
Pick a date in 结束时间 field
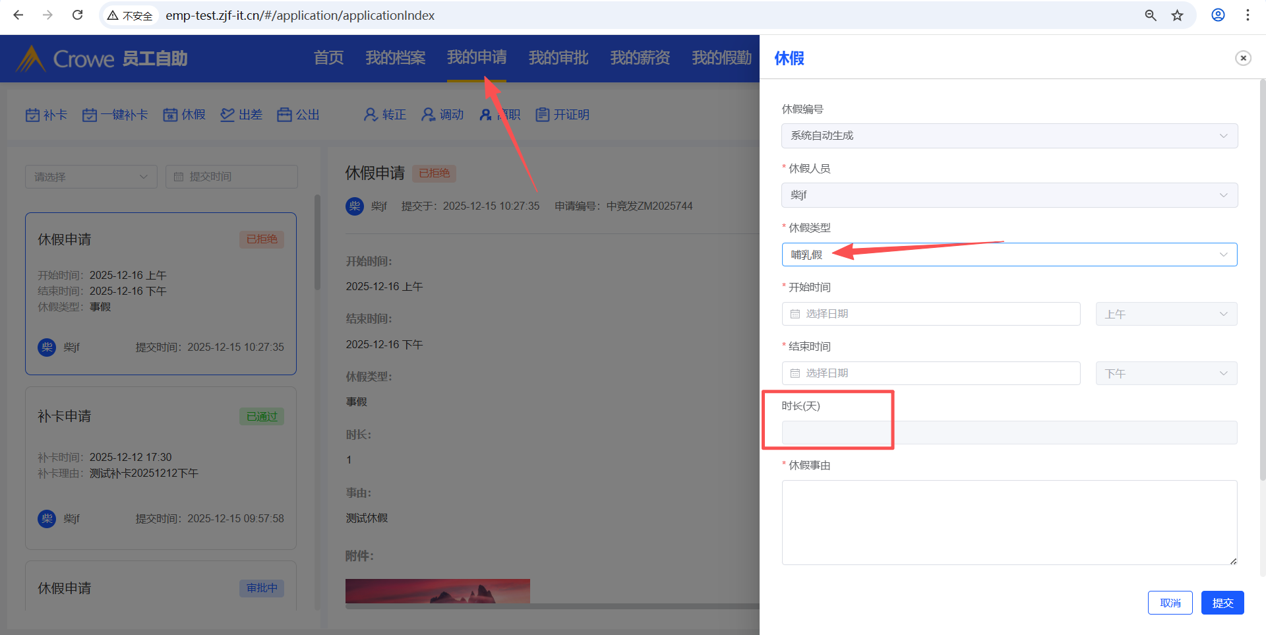(931, 373)
